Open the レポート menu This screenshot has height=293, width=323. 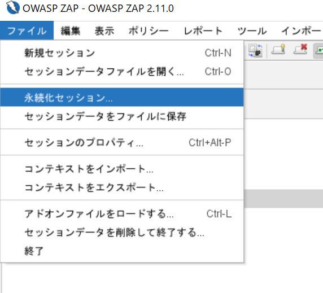[203, 31]
